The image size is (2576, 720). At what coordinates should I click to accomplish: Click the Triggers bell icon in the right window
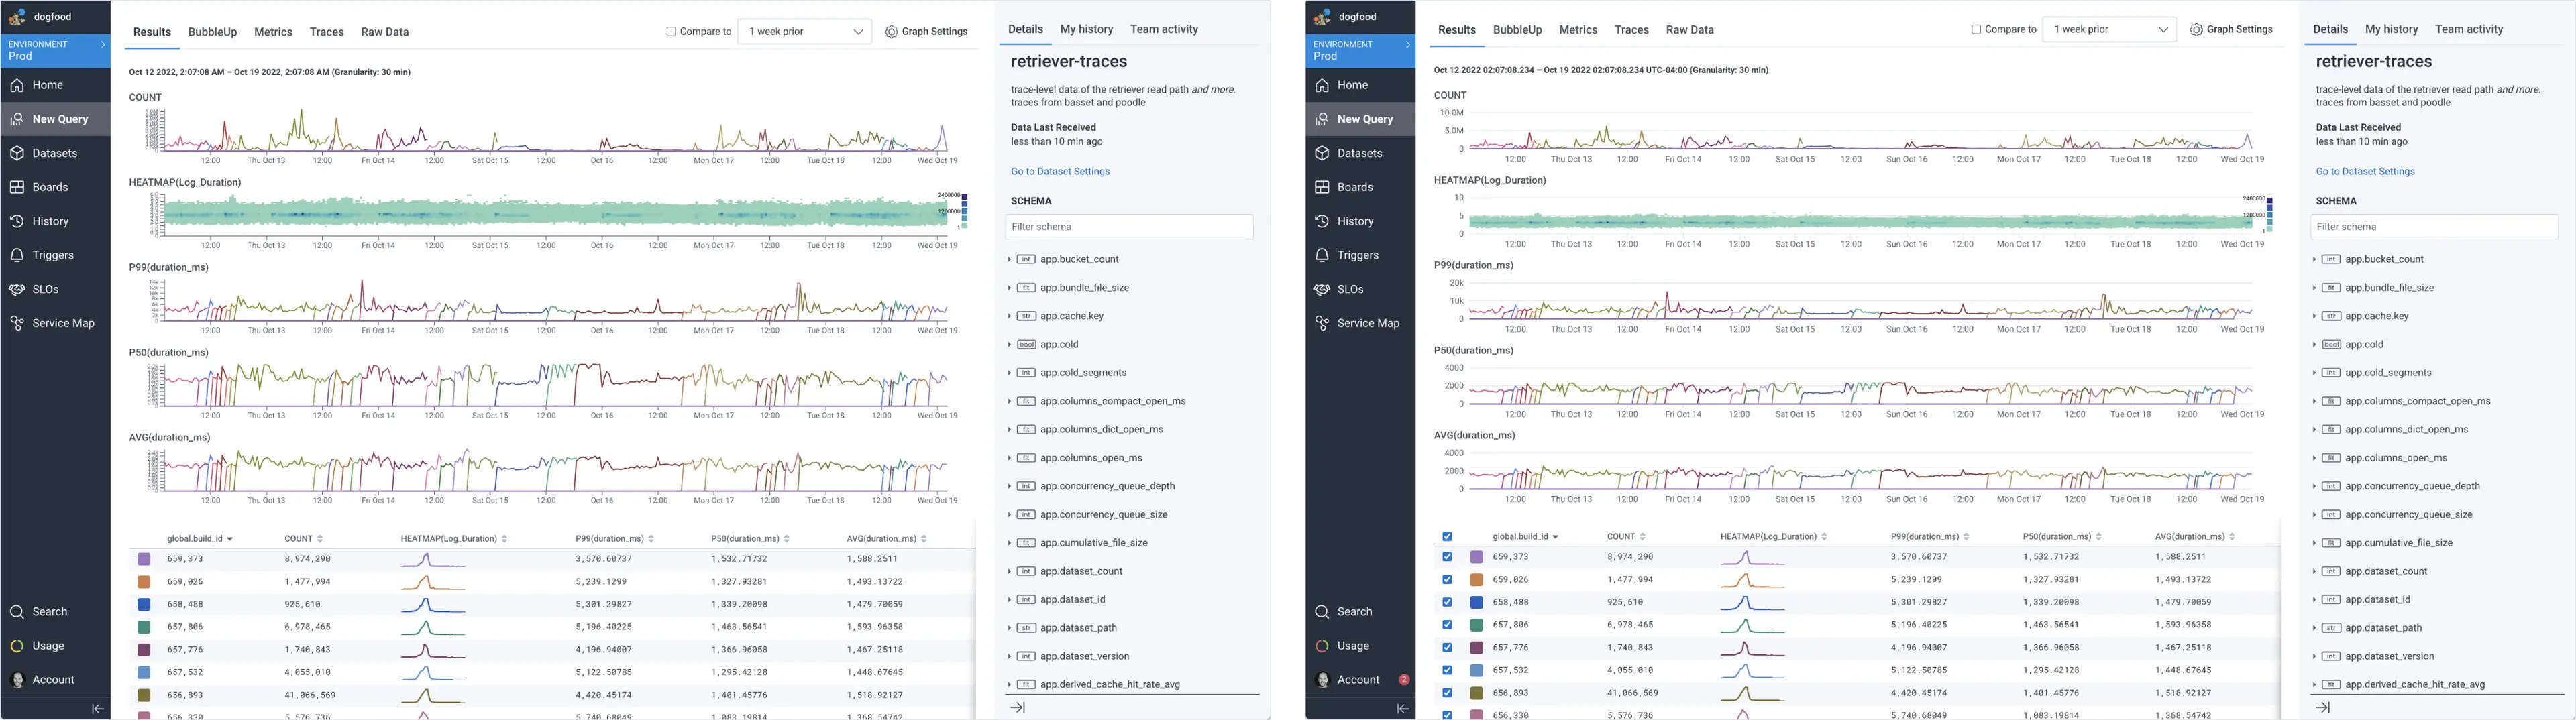pos(1322,255)
